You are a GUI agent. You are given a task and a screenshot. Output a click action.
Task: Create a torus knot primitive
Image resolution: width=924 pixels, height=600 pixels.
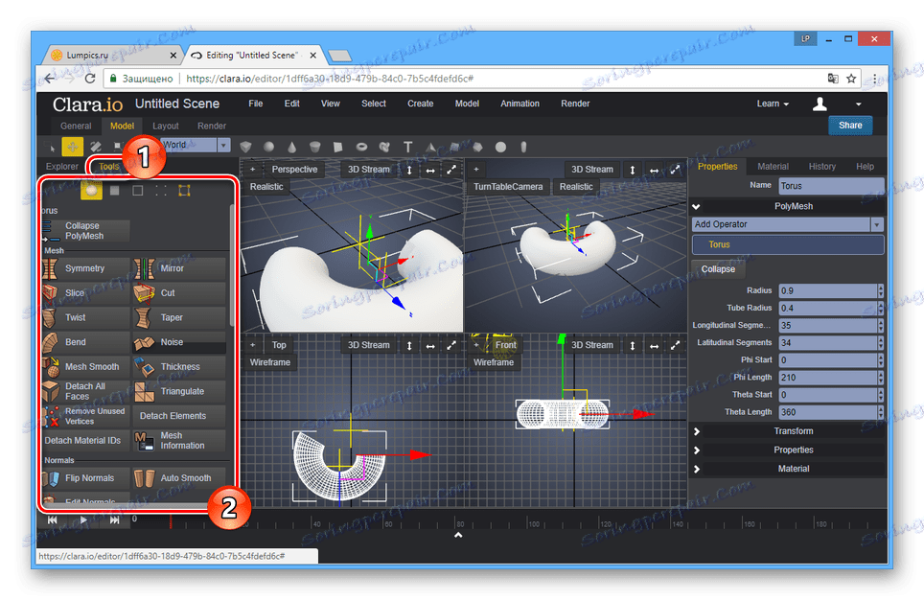pyautogui.click(x=384, y=147)
